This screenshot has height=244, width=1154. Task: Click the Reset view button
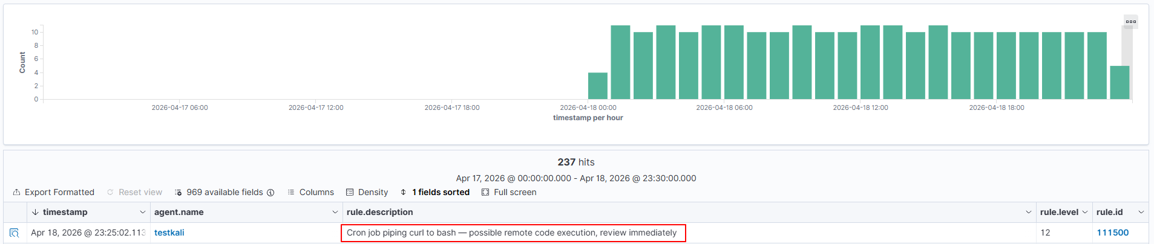(x=134, y=192)
